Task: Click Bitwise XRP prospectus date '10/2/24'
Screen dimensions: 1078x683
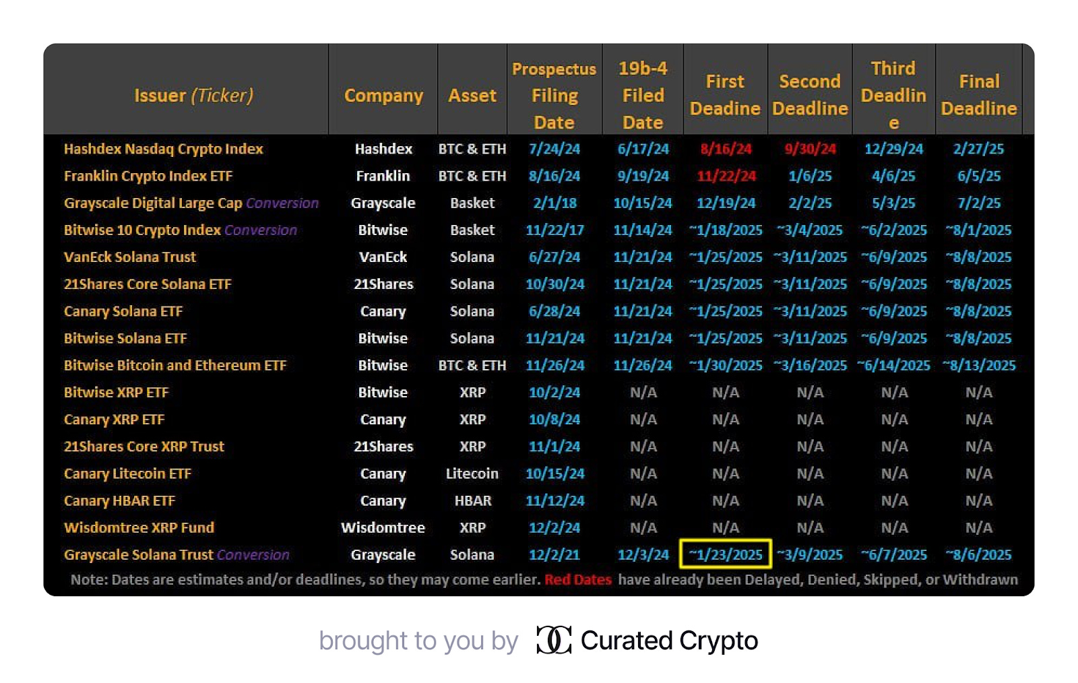Action: [554, 392]
